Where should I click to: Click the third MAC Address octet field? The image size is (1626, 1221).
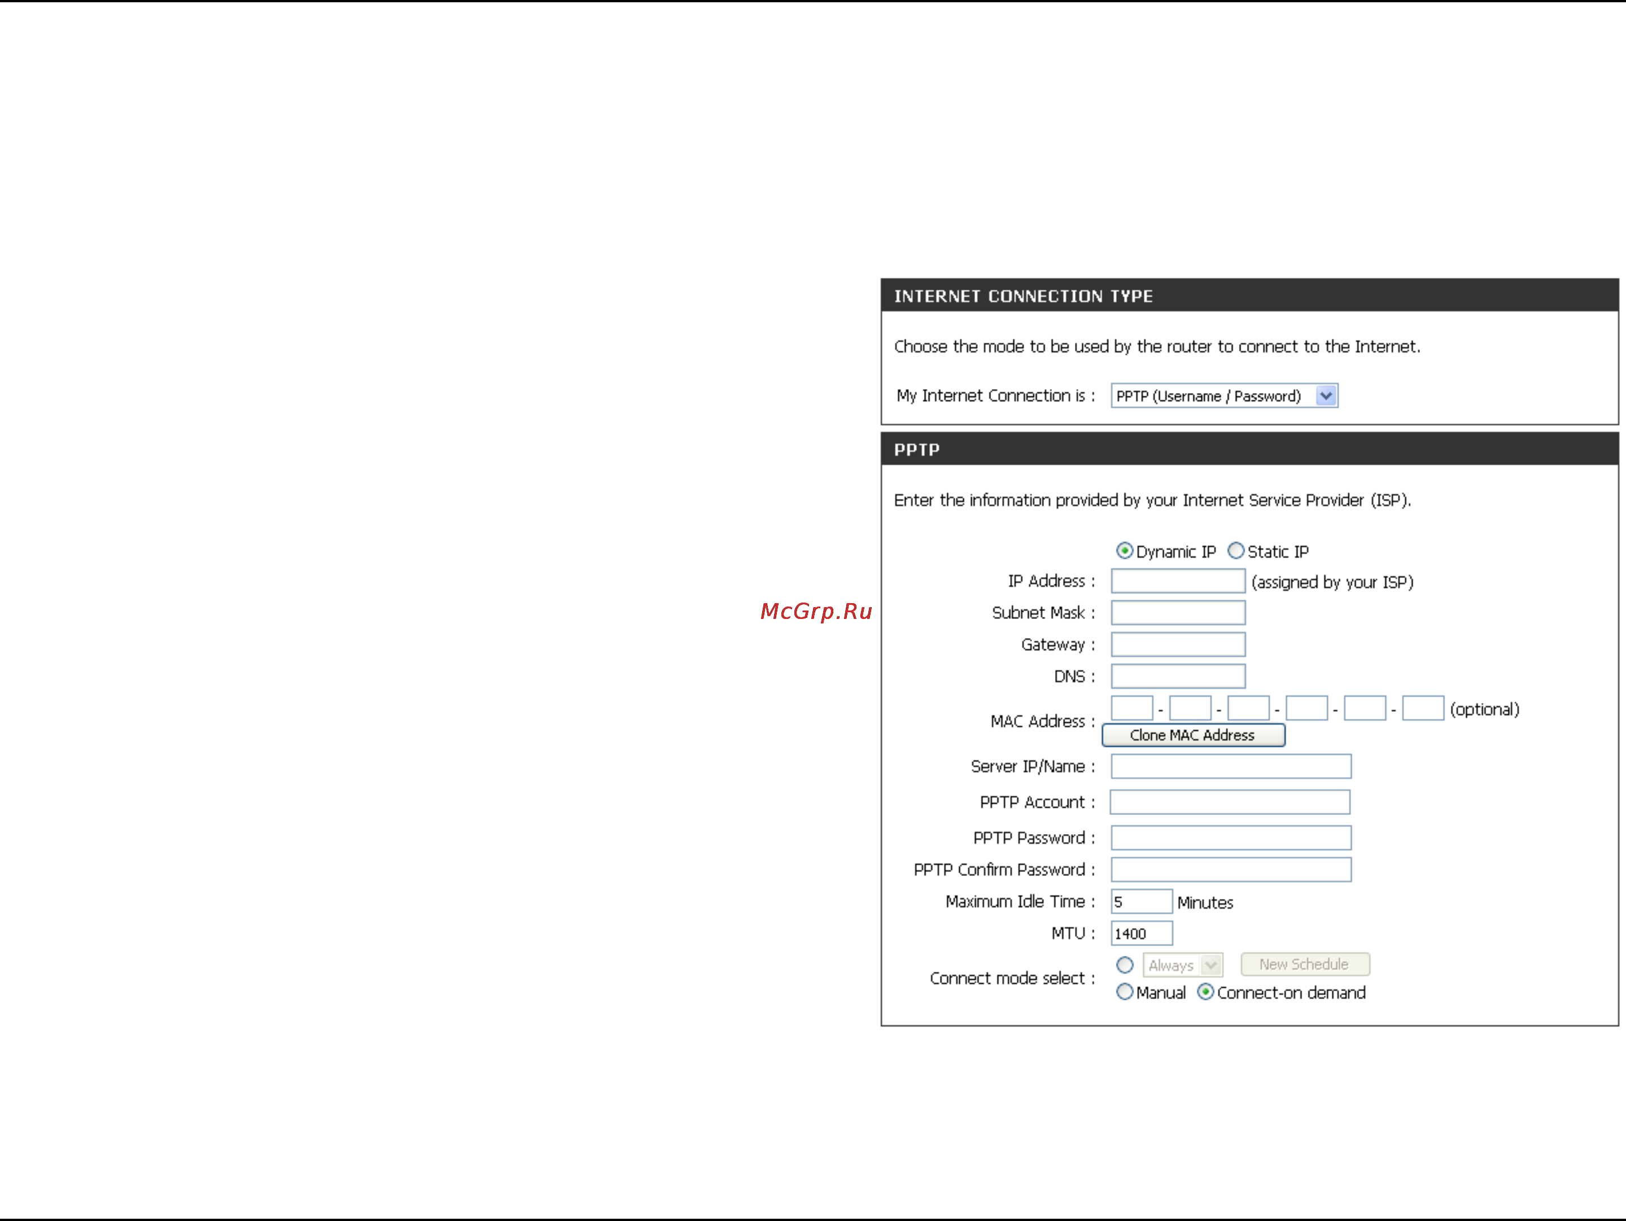1248,708
